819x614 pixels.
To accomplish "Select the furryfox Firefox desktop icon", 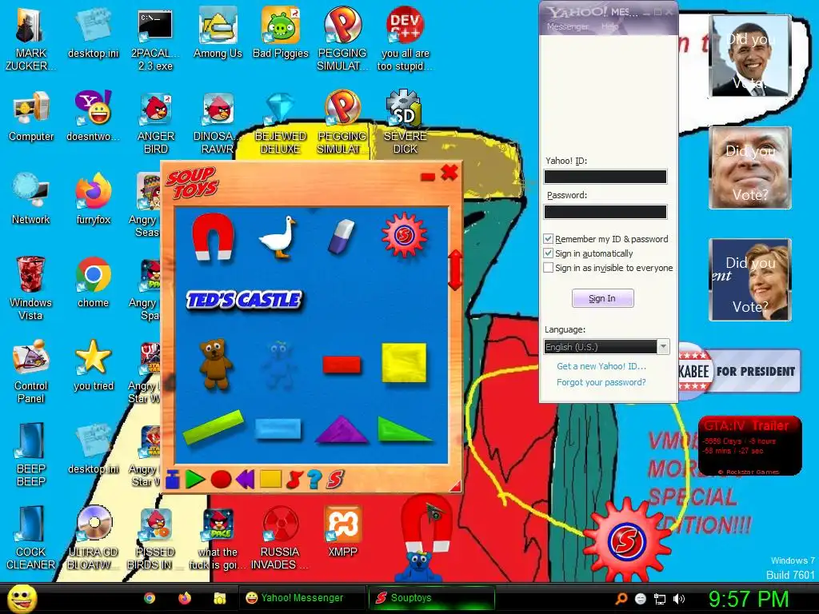I will point(93,200).
